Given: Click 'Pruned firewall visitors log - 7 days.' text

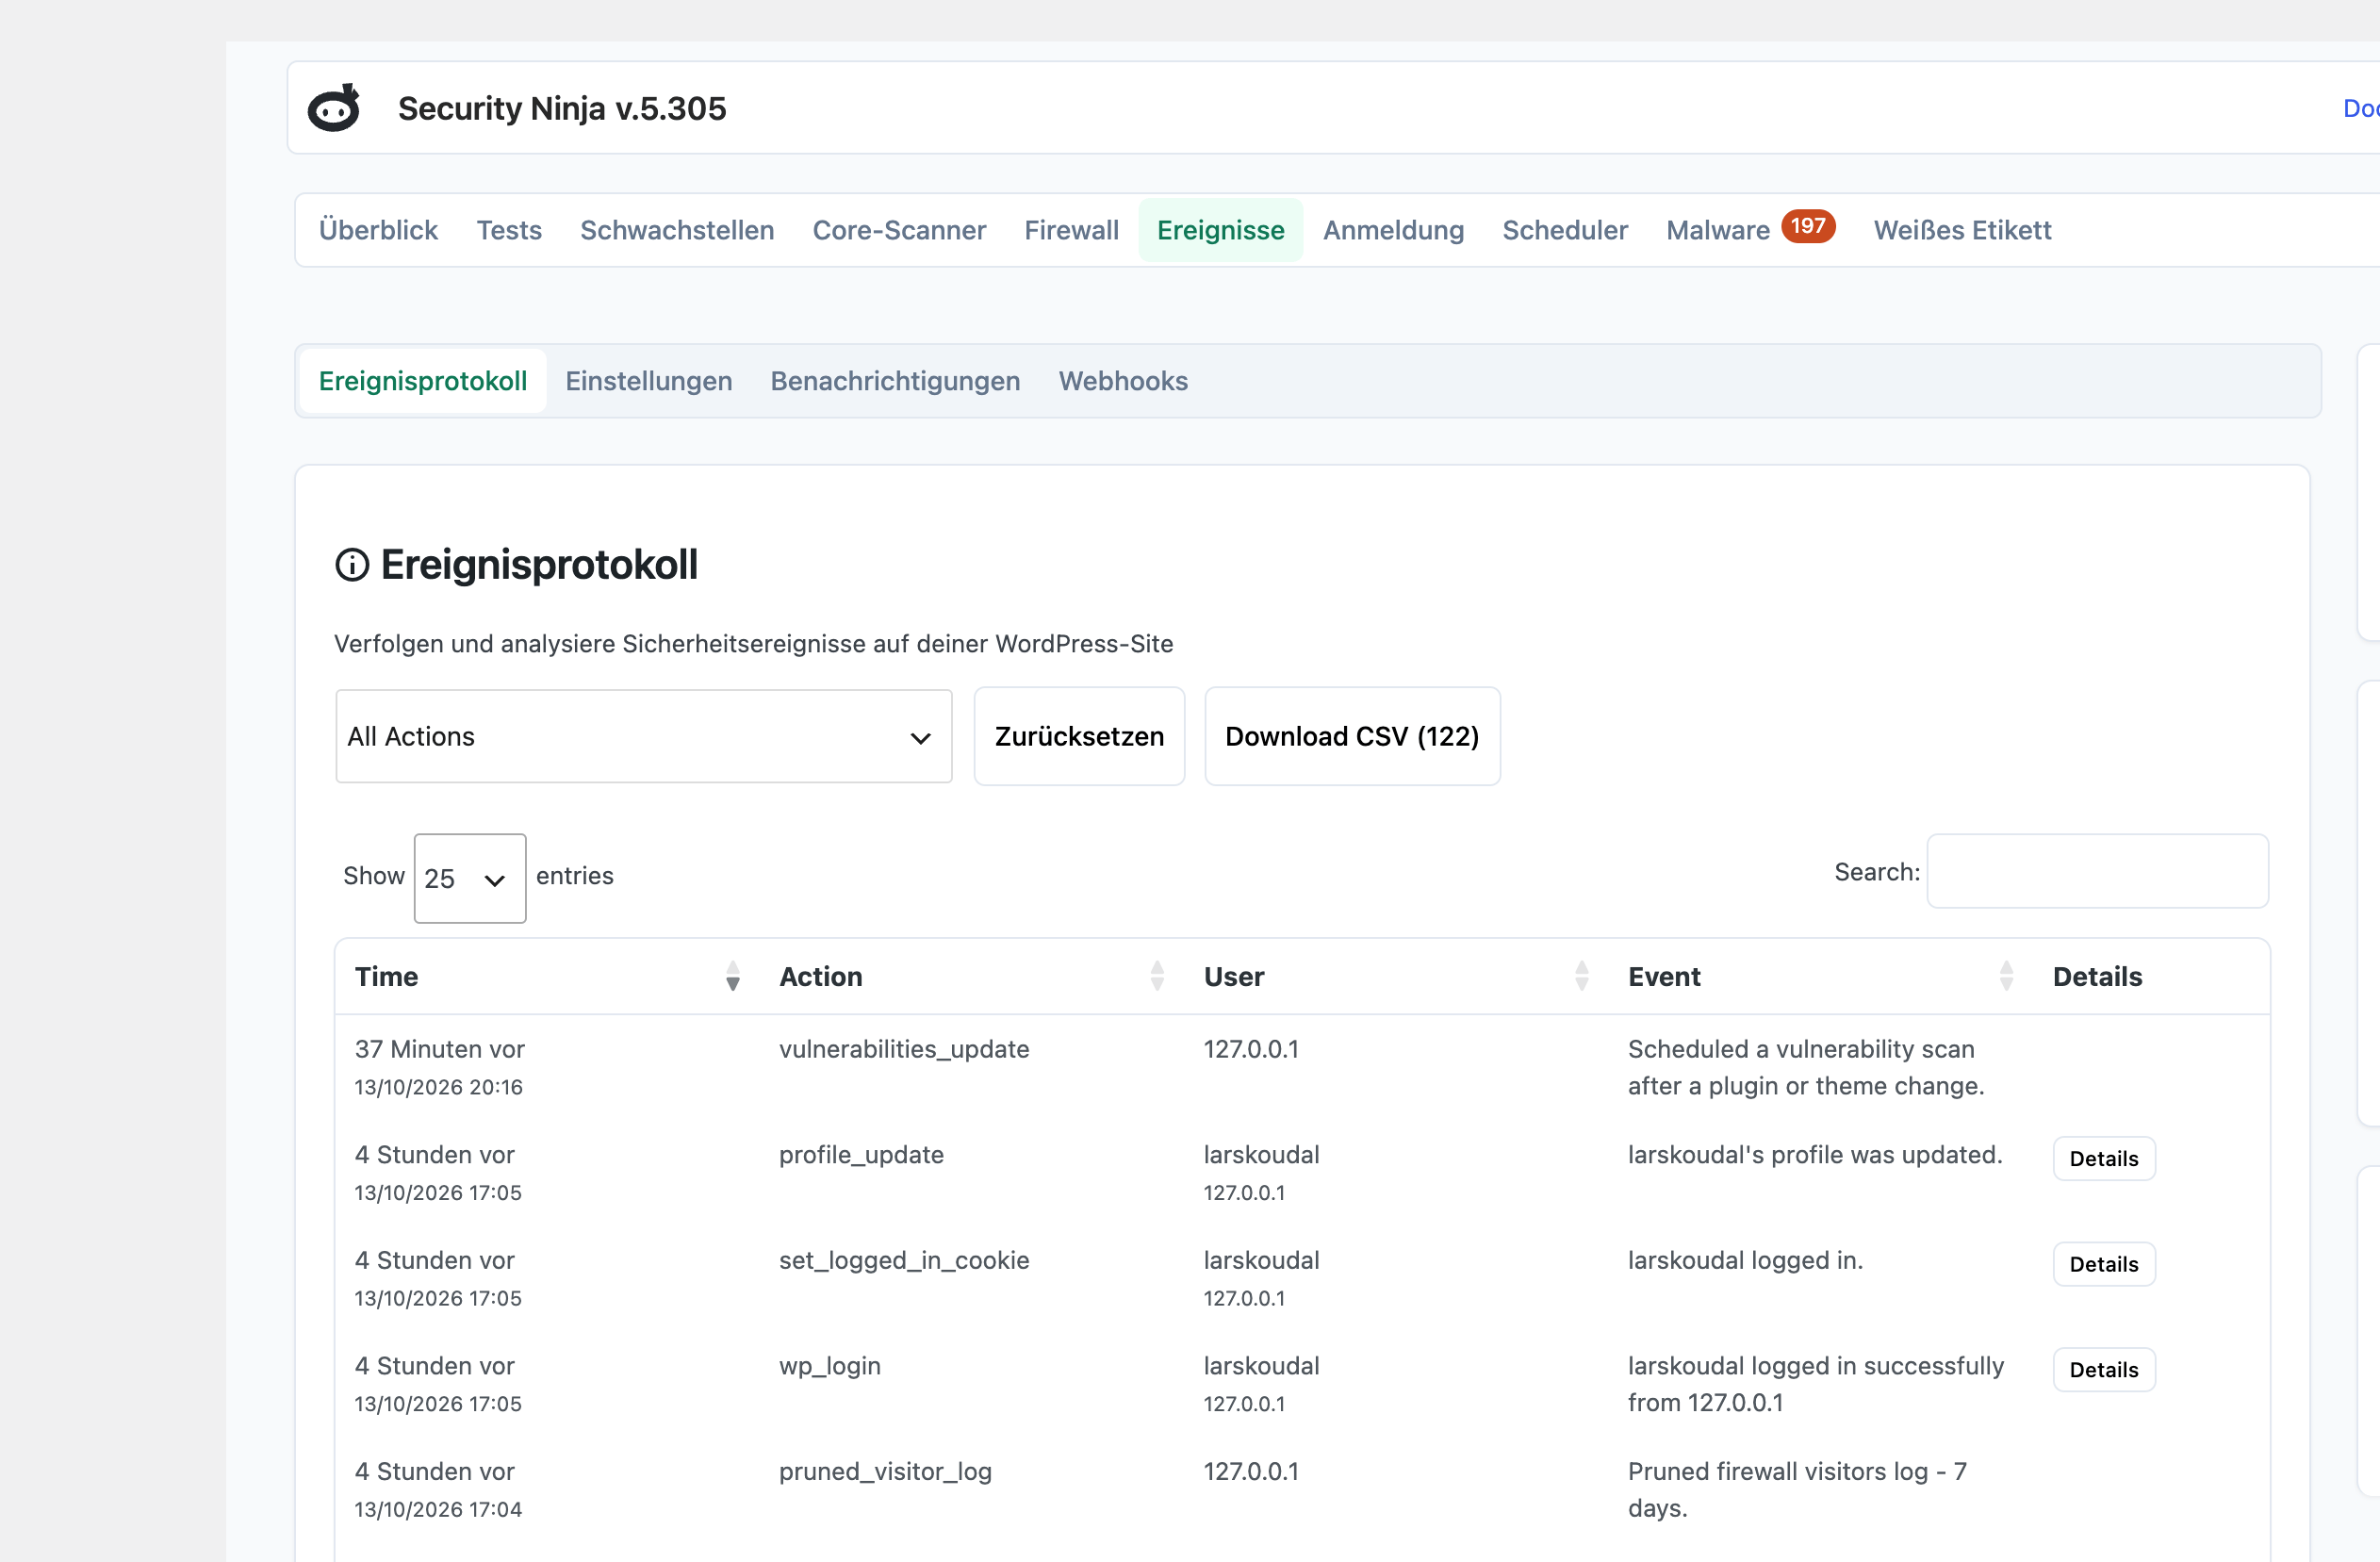Looking at the screenshot, I should (1797, 1489).
